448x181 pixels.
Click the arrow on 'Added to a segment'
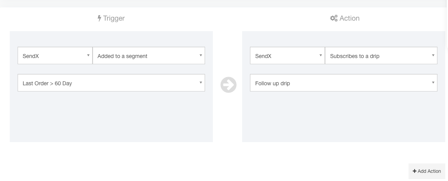tap(201, 56)
